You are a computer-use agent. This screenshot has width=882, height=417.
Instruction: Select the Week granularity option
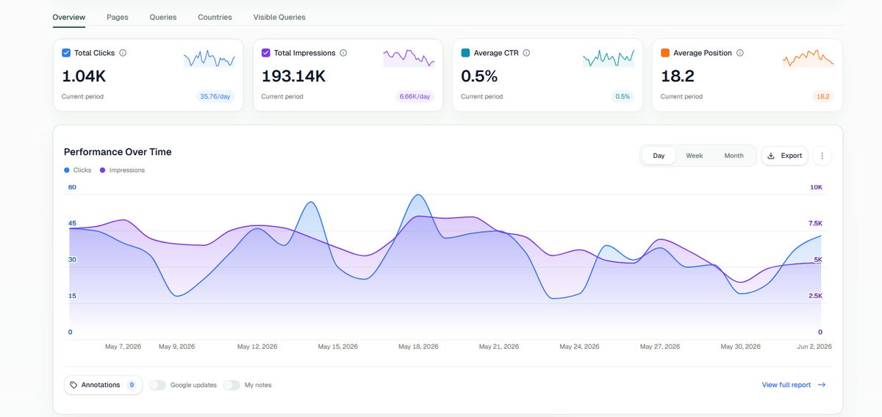pos(695,156)
